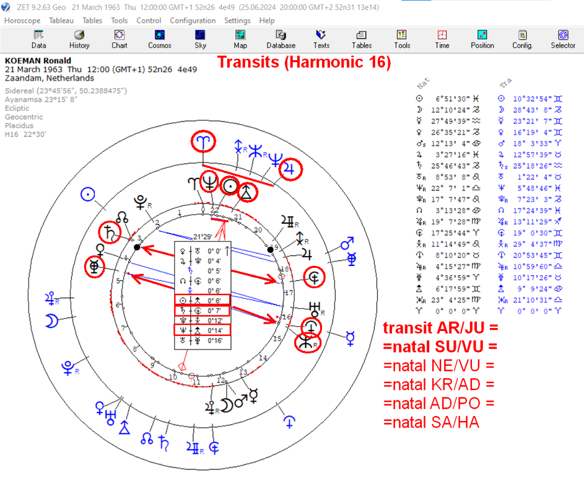
Task: Select the Chart toolbar icon
Action: coord(119,40)
